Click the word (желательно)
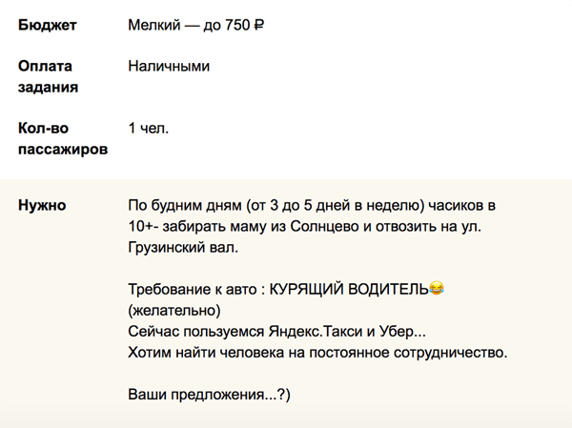 coord(174,311)
